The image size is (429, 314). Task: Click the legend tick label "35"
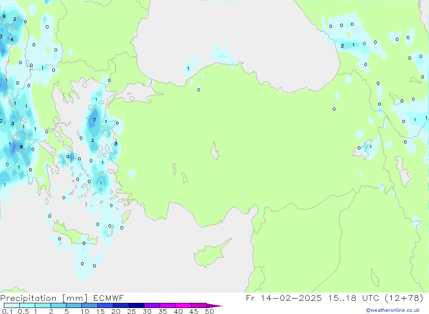point(163,311)
